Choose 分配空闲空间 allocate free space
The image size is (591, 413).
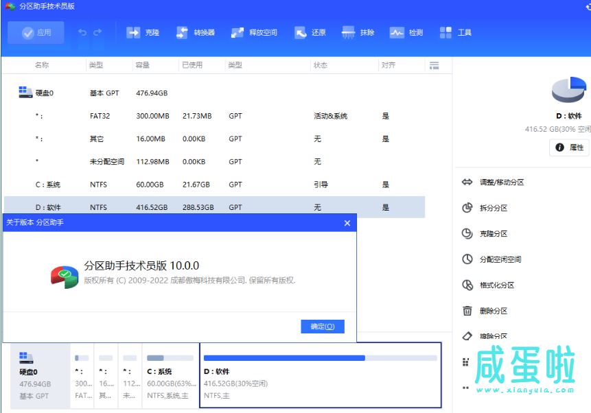click(491, 259)
